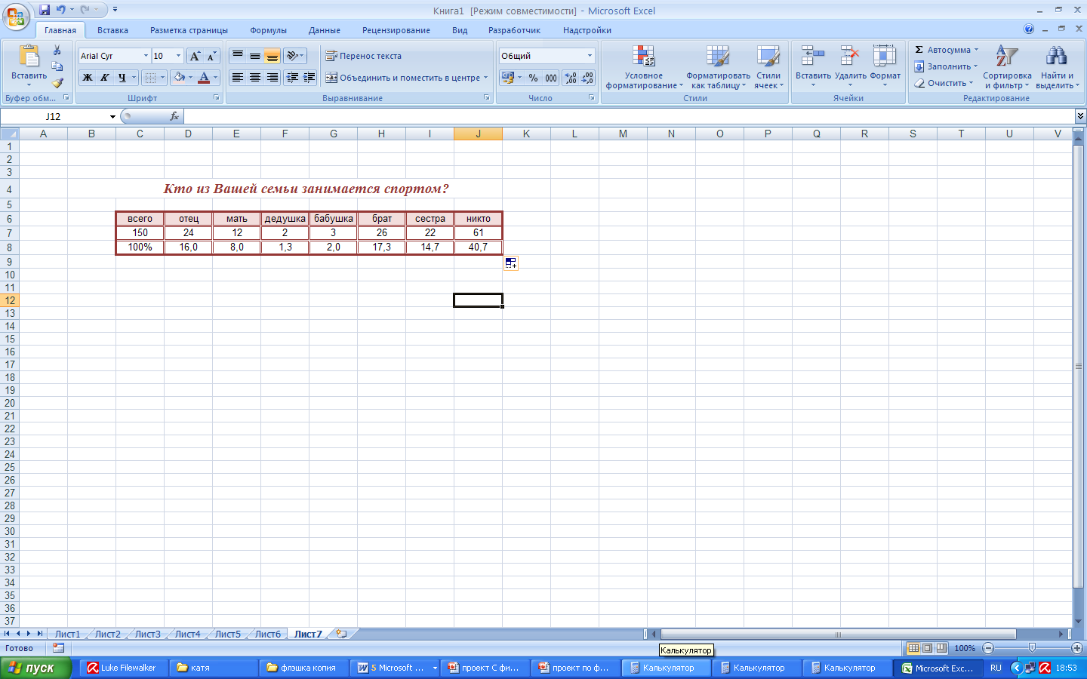The image size is (1087, 679).
Task: Click the fx insert function icon
Action: (174, 116)
